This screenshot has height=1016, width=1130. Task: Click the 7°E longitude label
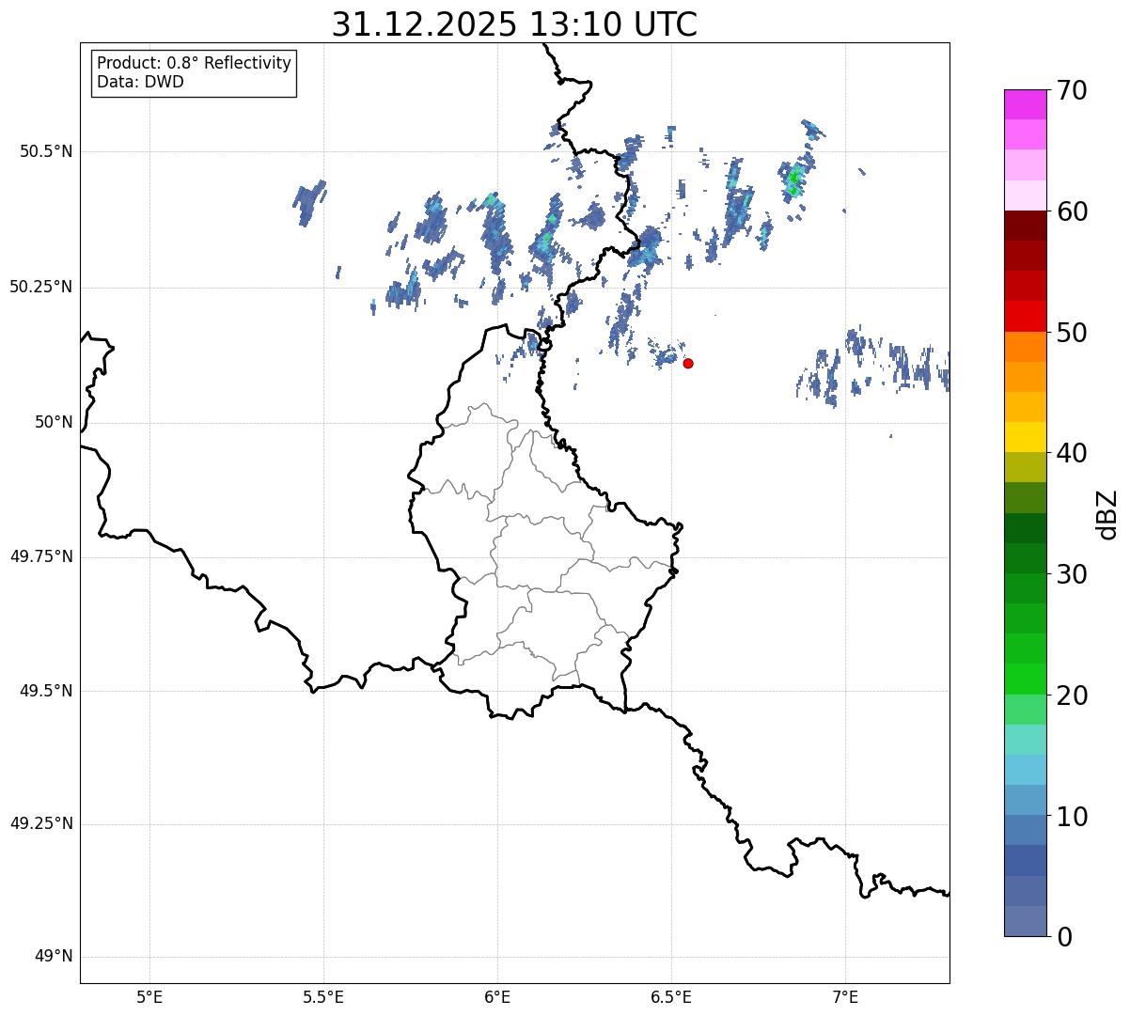tap(845, 996)
